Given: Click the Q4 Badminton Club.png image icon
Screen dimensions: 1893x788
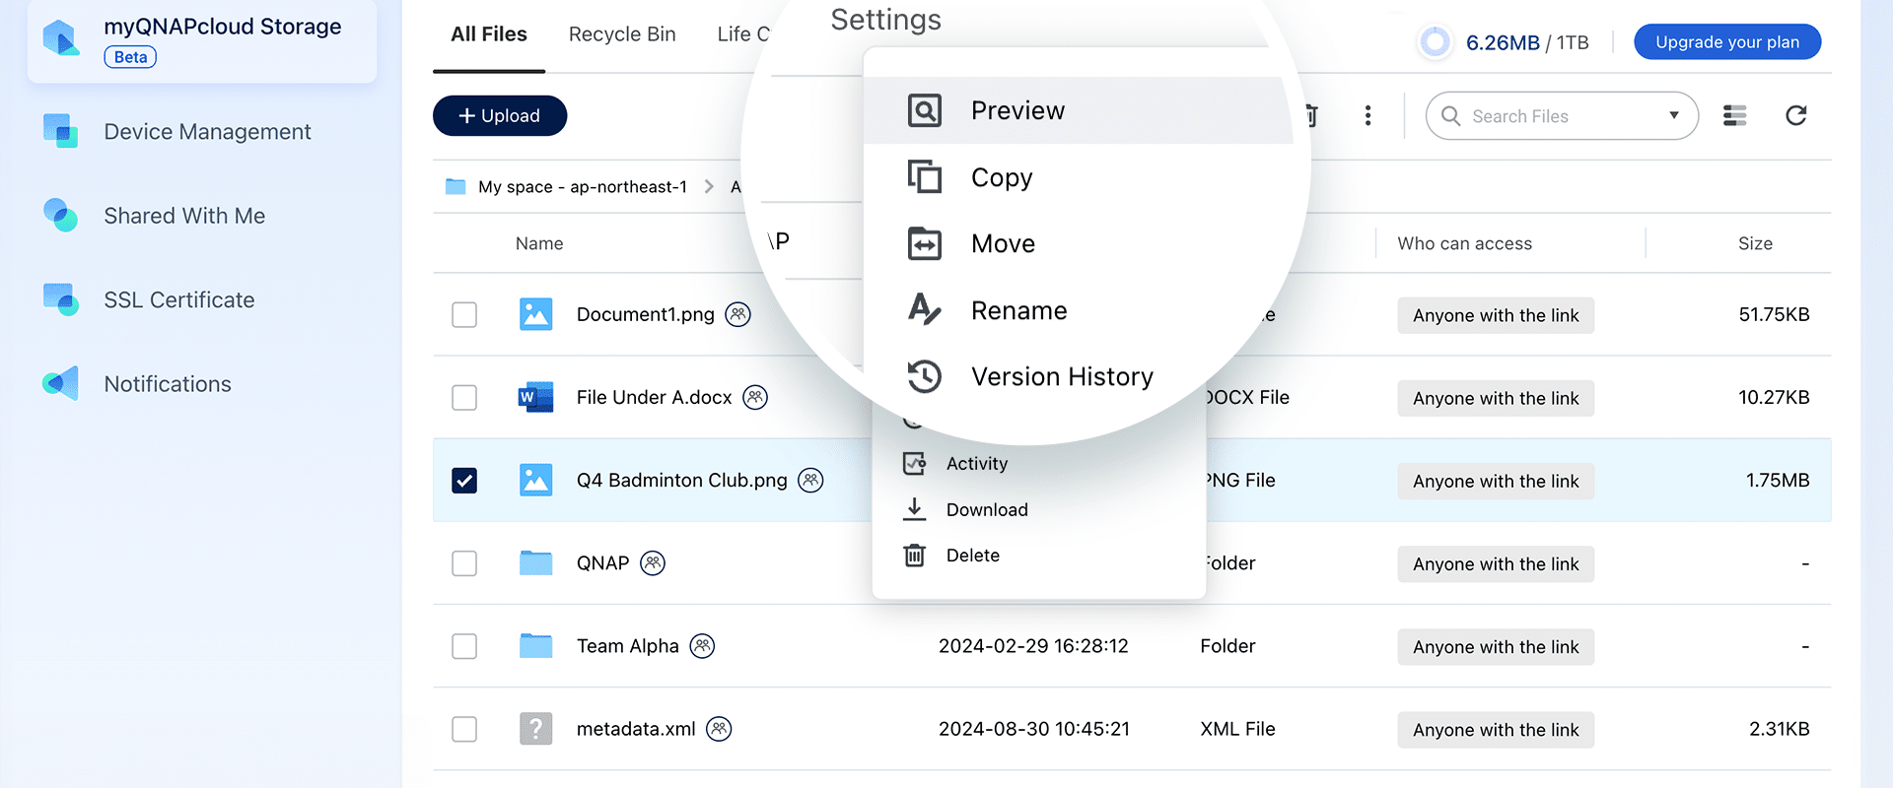Looking at the screenshot, I should pos(535,480).
